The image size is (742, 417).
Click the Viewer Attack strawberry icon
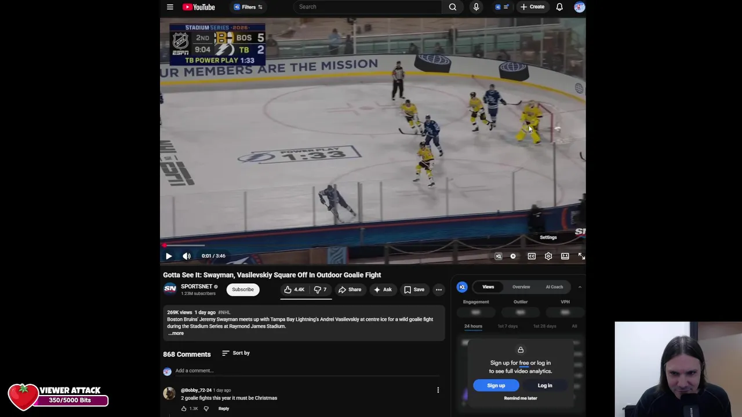pos(23,397)
